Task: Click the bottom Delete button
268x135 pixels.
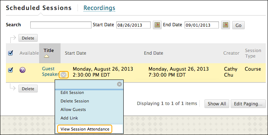Action: pyautogui.click(x=28, y=89)
